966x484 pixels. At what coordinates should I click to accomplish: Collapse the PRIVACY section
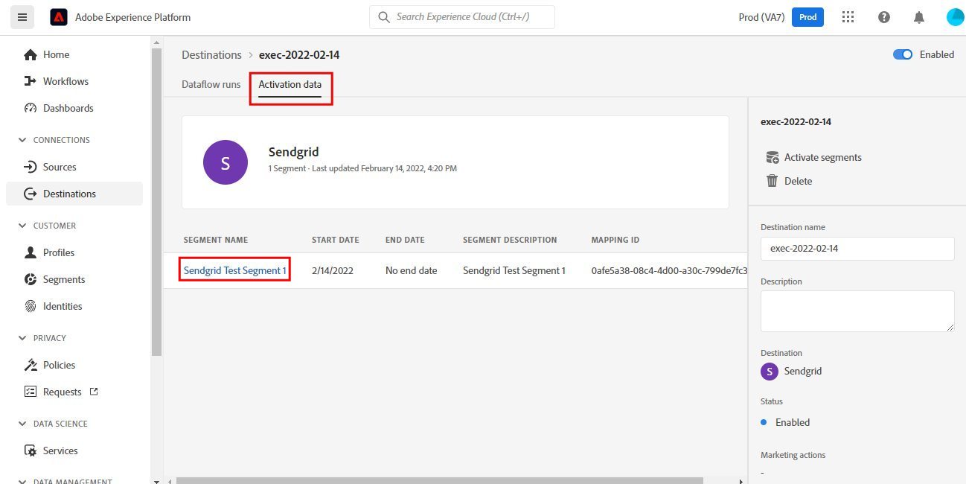point(22,338)
